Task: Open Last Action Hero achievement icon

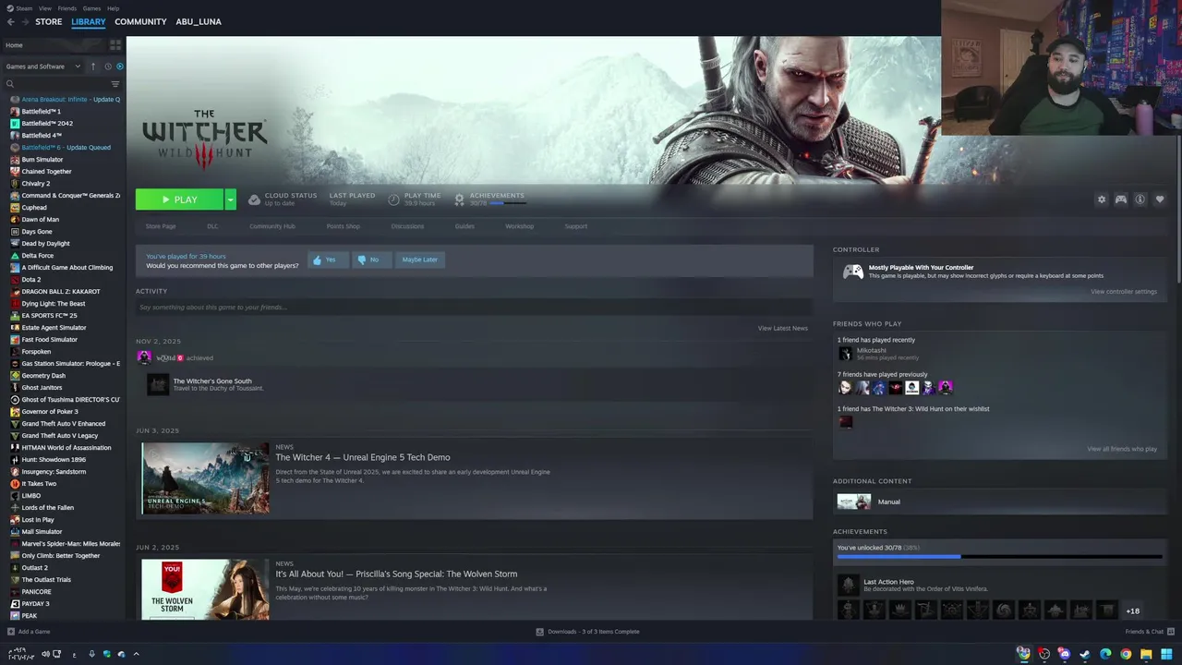Action: (x=848, y=585)
